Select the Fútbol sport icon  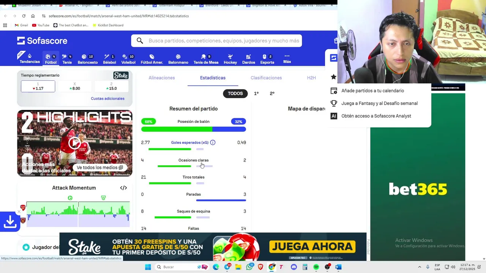point(48,56)
